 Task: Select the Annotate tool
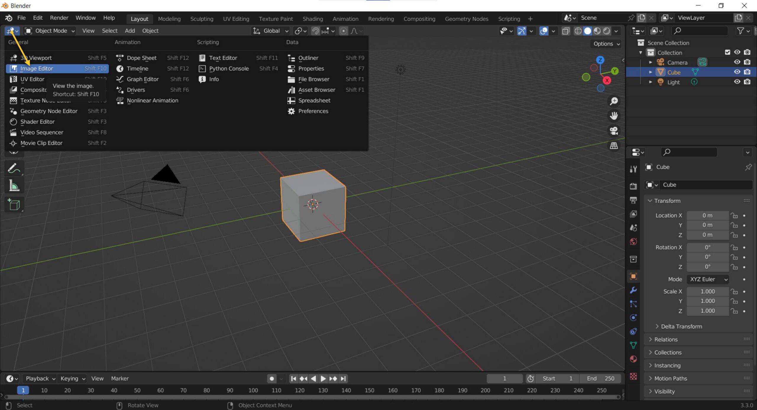click(14, 168)
